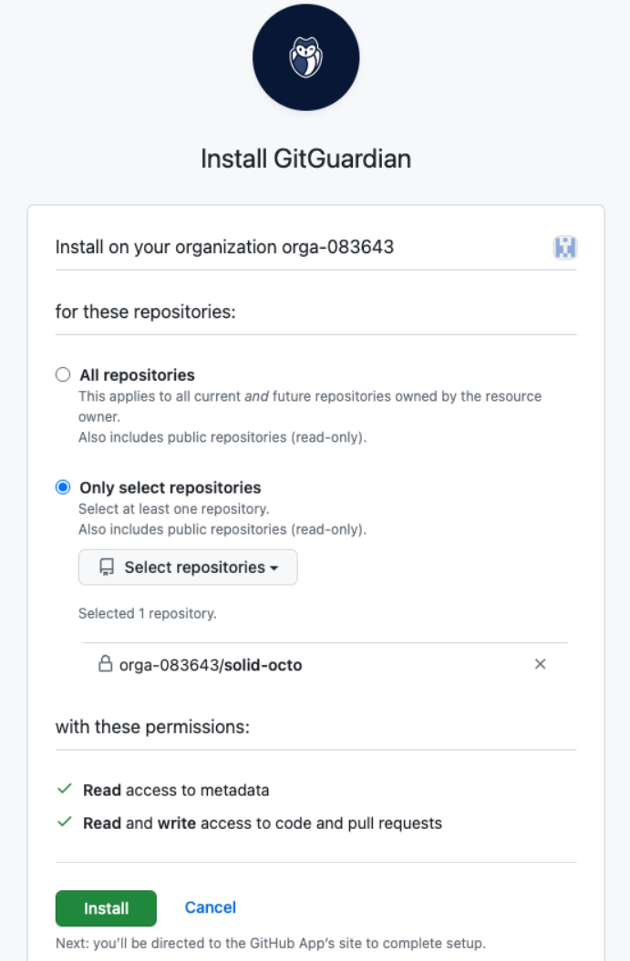Click the Cancel link
630x961 pixels.
point(211,907)
